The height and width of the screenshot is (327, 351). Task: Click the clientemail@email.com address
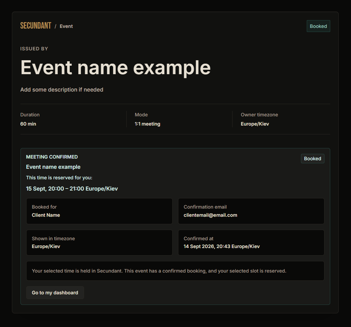coord(210,215)
